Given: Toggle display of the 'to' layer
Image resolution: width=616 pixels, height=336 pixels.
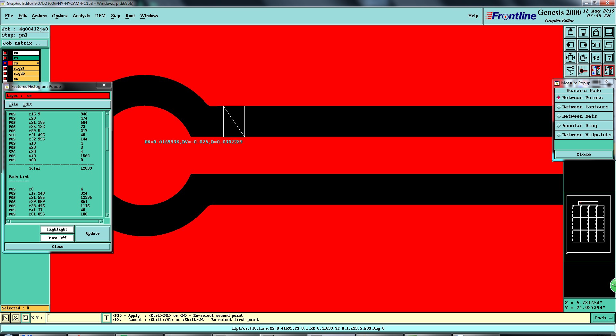Looking at the screenshot, I should click(5, 53).
